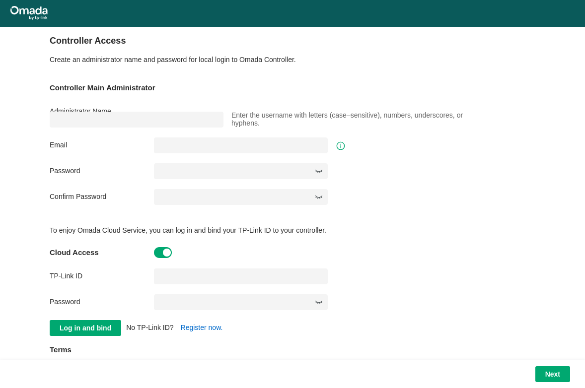This screenshot has width=585, height=388.
Task: Focus the TP-Link ID input field
Action: point(241,276)
